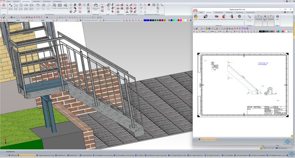Click the Hilfe question mark icon
Screen dimensions: 295x158
(x=277, y=17)
